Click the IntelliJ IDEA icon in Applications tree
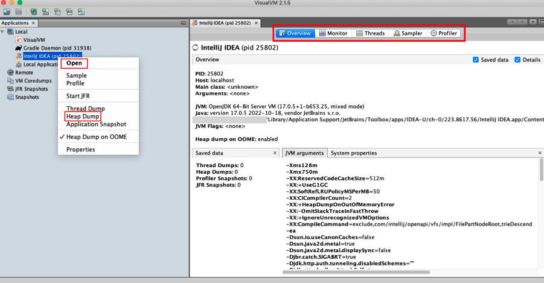This screenshot has width=544, height=283. [x=19, y=56]
